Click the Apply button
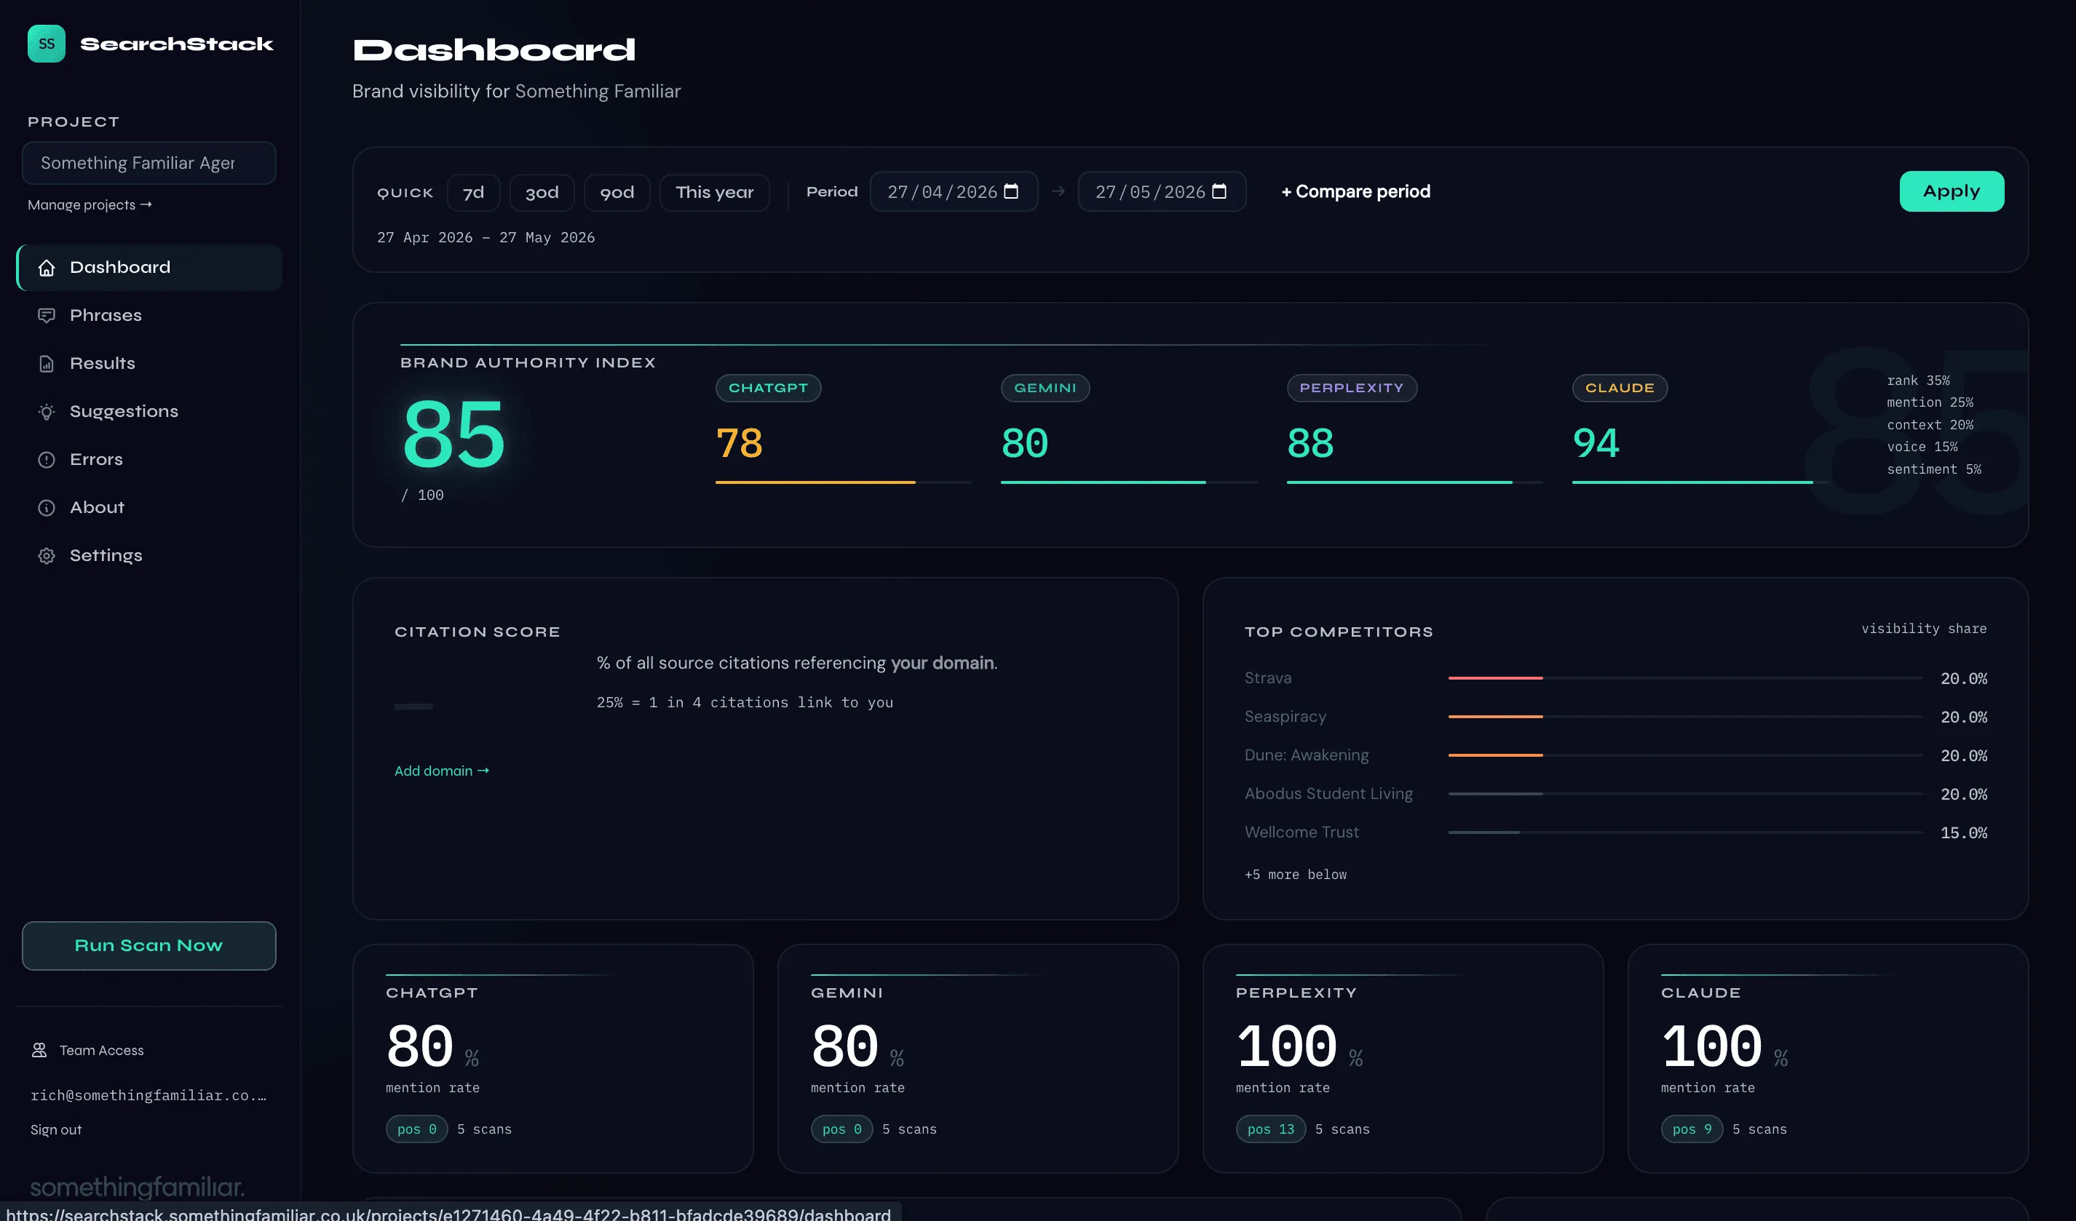This screenshot has width=2076, height=1221. (x=1952, y=191)
